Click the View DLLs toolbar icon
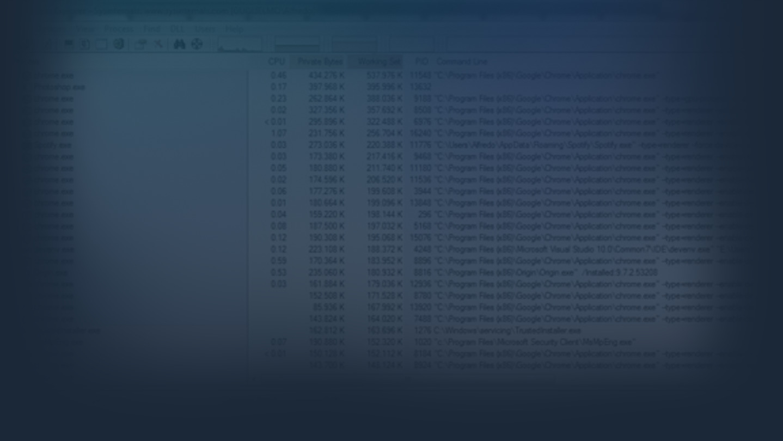Viewport: 783px width, 441px height. coord(119,44)
